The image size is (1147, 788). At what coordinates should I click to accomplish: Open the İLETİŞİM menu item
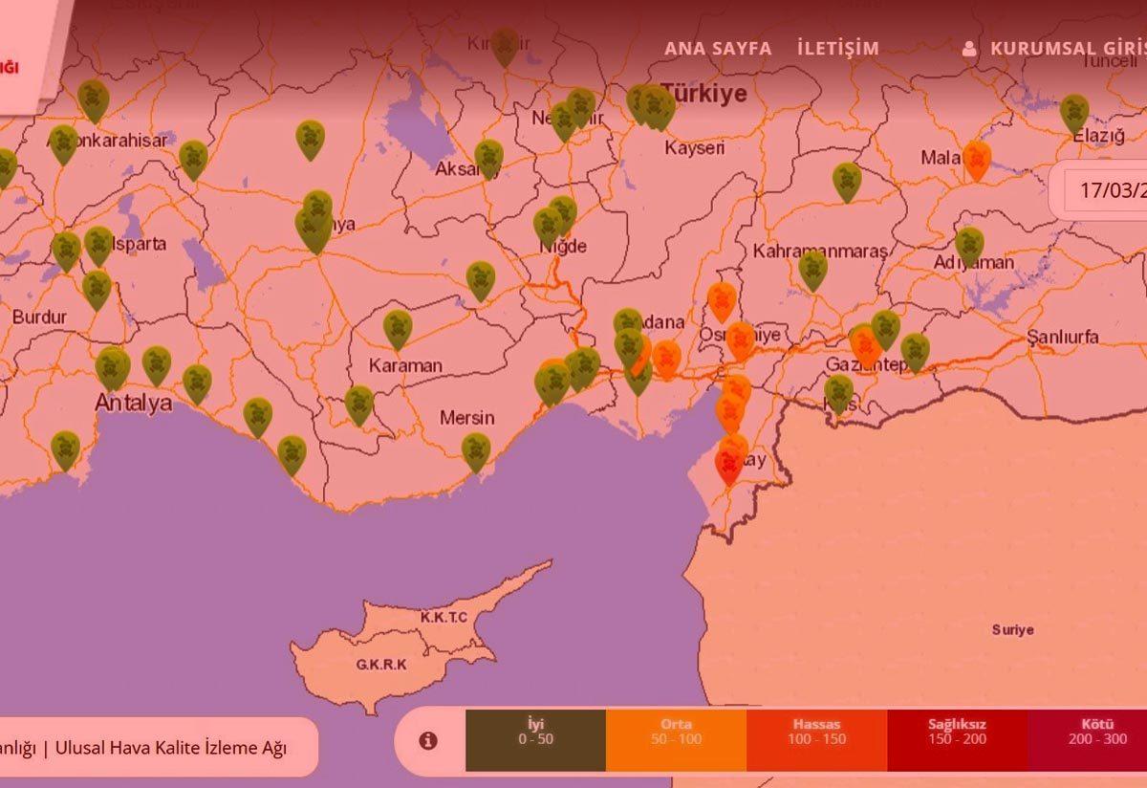838,49
